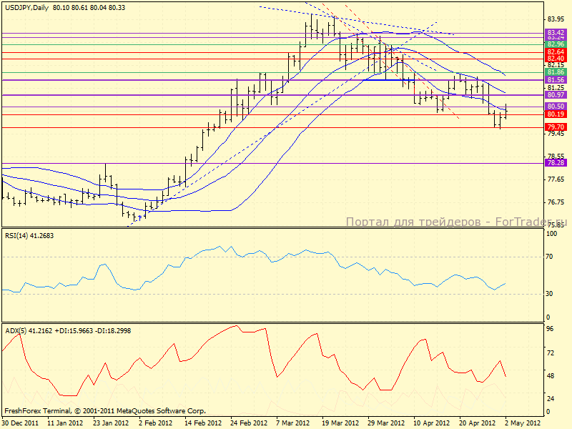This screenshot has height=429, width=572.
Task: Click the USDJPY,Daily chart title
Action: pos(26,6)
